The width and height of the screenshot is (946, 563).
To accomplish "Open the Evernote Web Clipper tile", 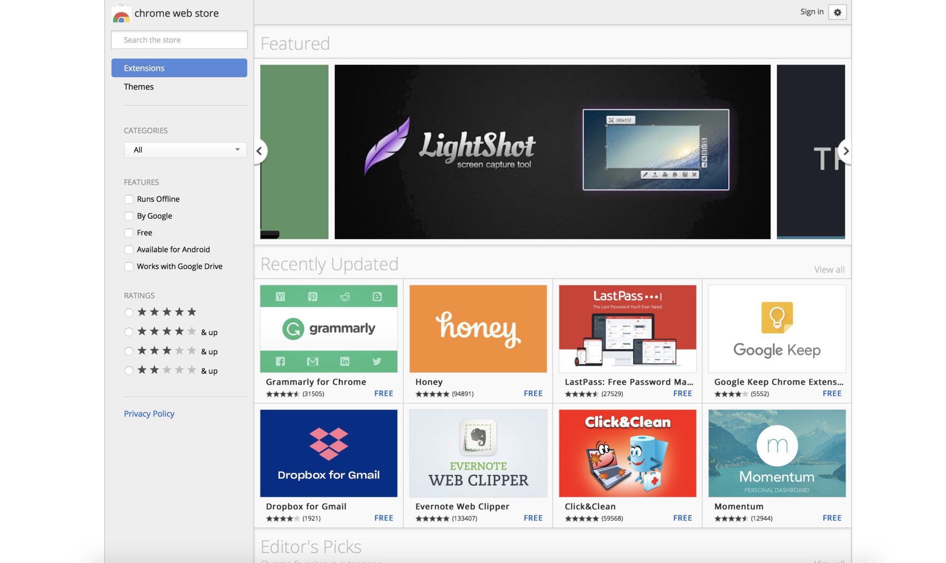I will 478,453.
